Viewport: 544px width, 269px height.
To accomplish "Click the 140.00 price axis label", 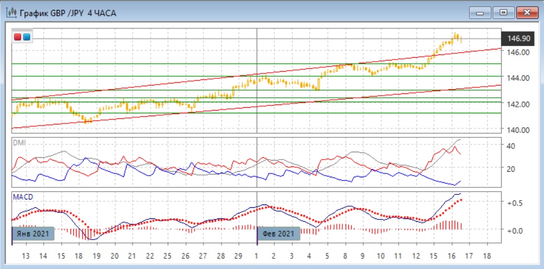I will click(518, 129).
